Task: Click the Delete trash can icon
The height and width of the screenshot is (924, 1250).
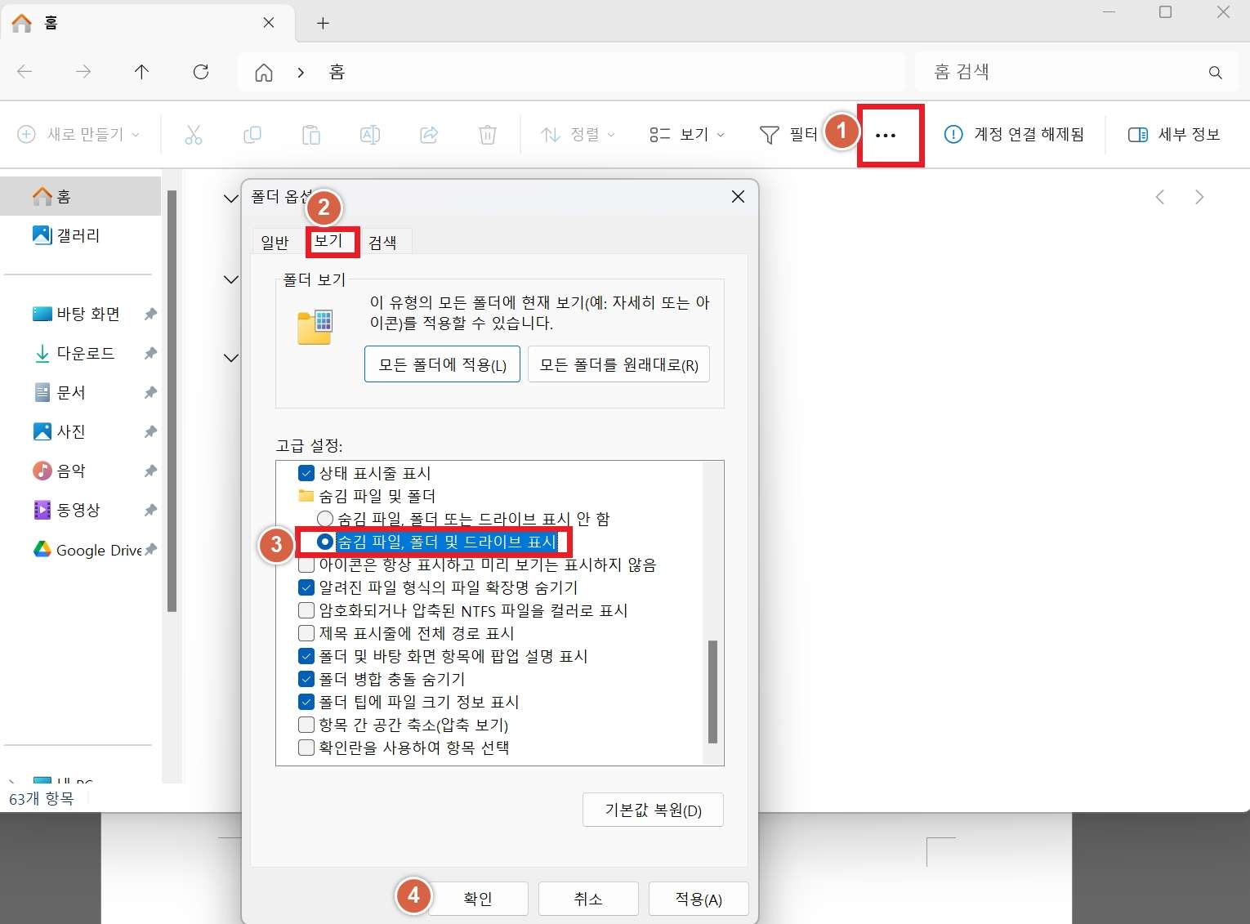Action: (488, 135)
